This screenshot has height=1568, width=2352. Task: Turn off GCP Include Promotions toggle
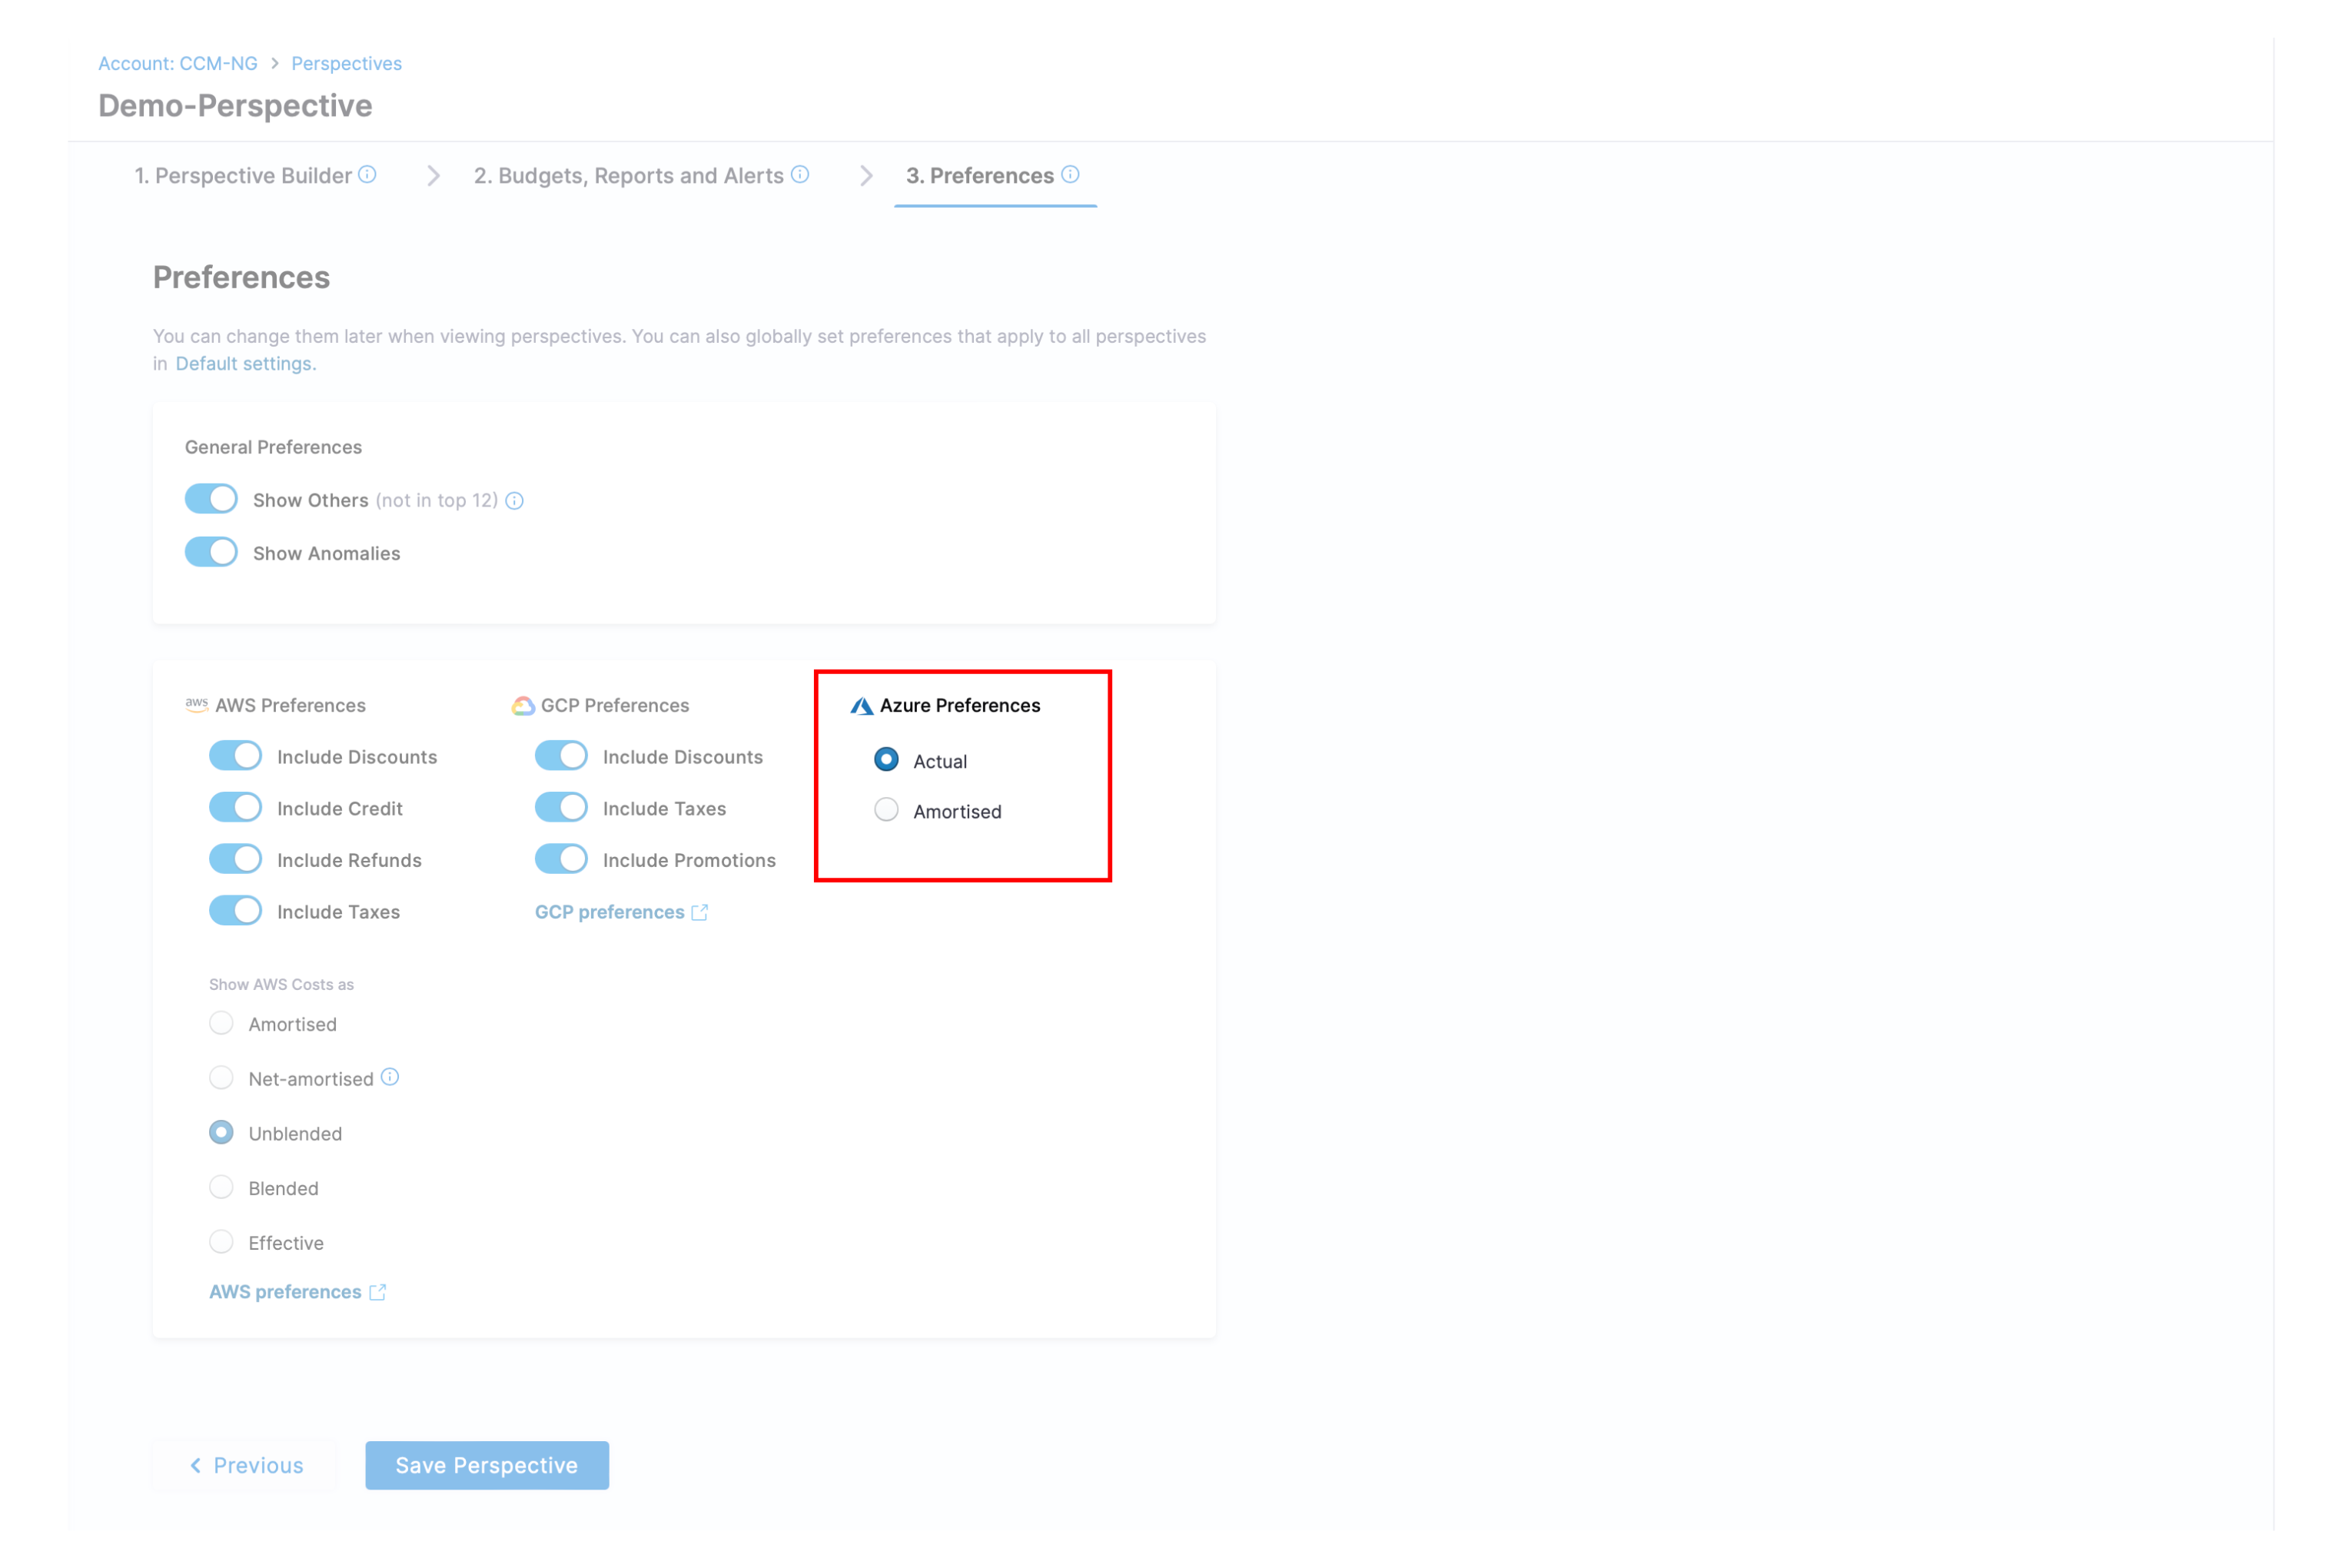pyautogui.click(x=561, y=860)
